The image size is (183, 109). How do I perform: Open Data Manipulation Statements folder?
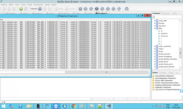tap(166, 78)
